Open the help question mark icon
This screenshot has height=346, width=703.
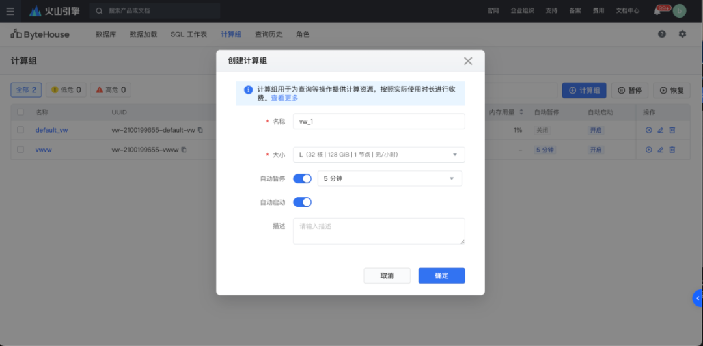662,34
